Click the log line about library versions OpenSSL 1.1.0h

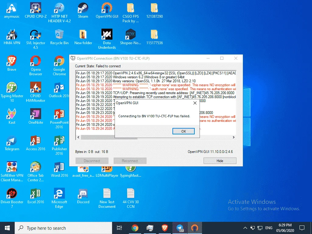point(136,81)
